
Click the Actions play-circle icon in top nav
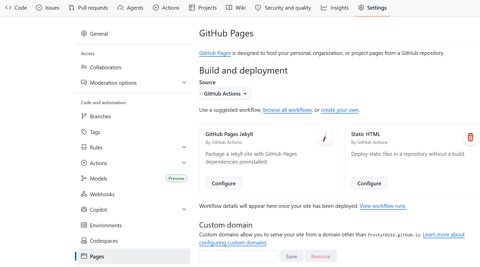click(x=156, y=8)
